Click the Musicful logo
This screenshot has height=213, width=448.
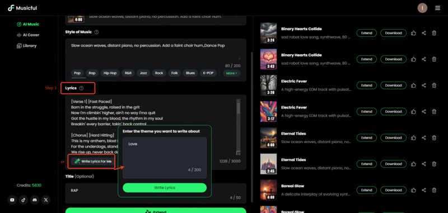pyautogui.click(x=22, y=8)
